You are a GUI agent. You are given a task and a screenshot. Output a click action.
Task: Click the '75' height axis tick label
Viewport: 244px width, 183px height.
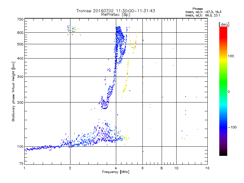[21, 163]
